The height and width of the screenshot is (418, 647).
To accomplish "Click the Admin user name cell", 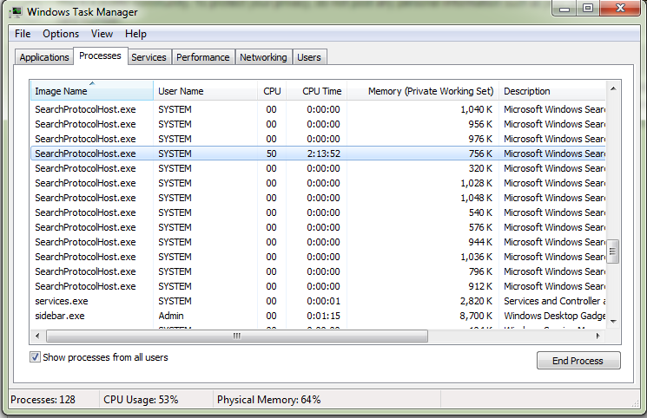I will click(x=171, y=316).
